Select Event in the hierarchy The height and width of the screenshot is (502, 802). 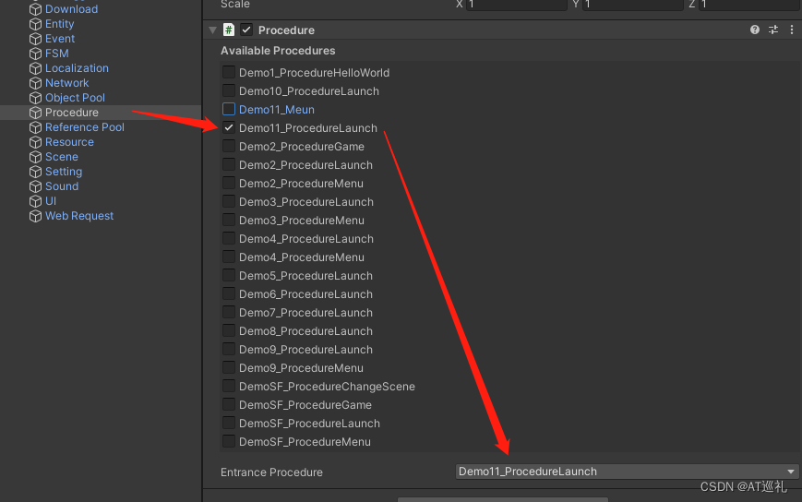[60, 39]
